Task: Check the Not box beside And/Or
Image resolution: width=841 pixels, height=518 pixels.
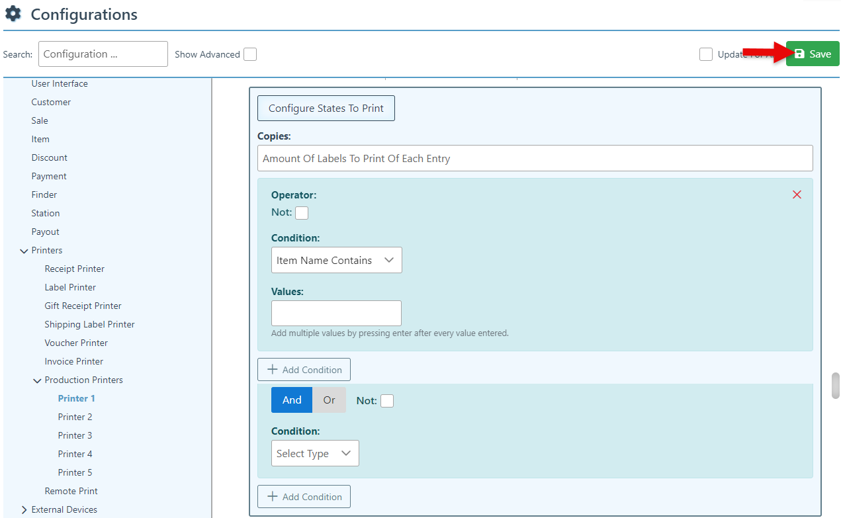Action: click(x=387, y=401)
